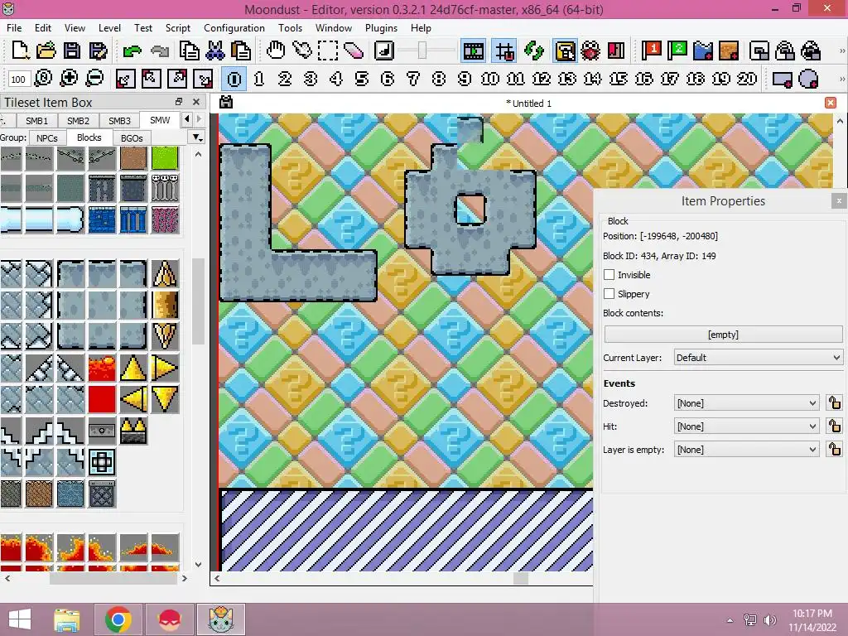The image size is (848, 636).
Task: Click the Save As floppy-with-pencil icon
Action: [x=98, y=51]
